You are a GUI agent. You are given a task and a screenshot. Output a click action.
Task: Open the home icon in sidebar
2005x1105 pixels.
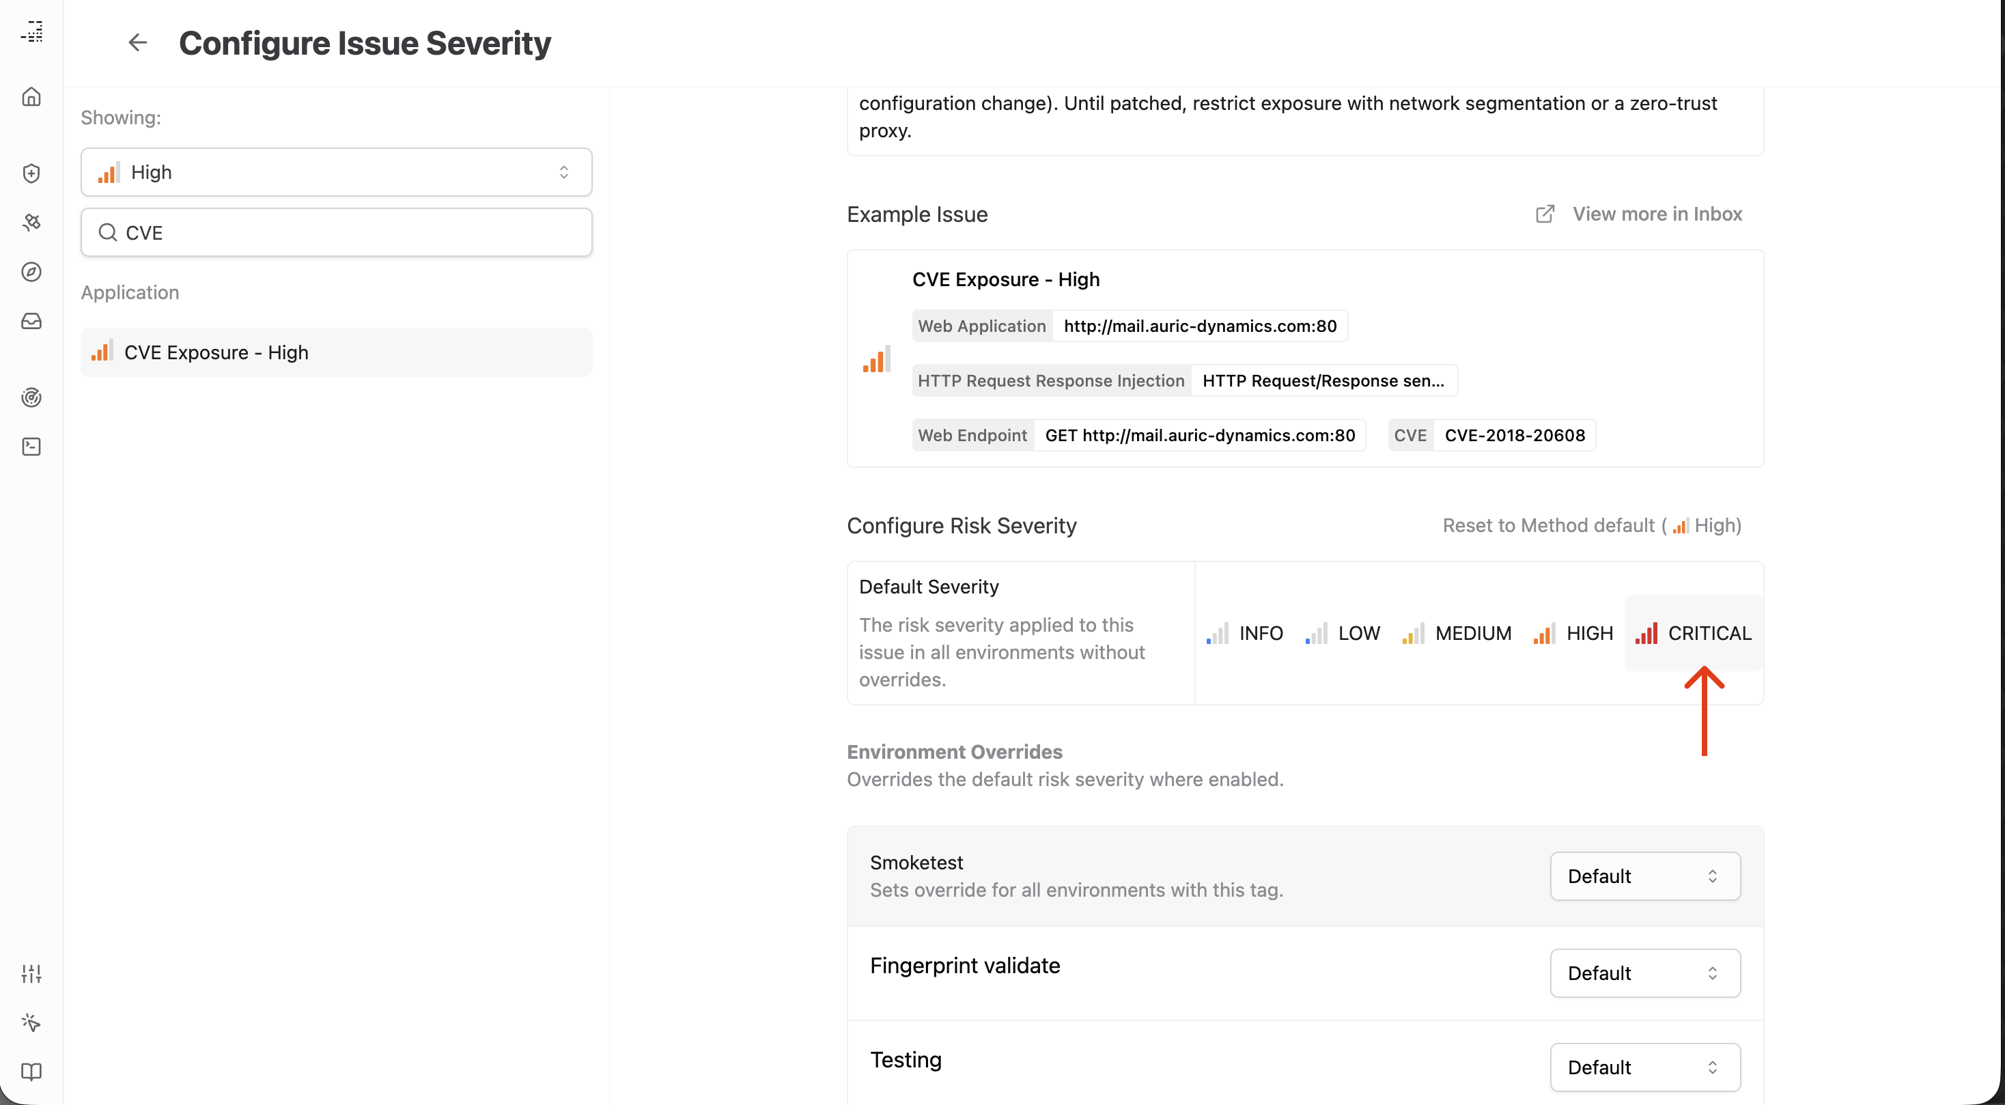point(31,96)
